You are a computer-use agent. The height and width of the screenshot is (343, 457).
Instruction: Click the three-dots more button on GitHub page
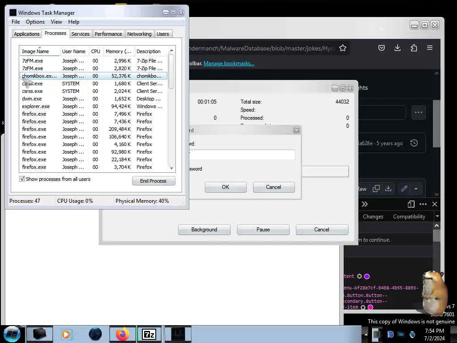419,112
